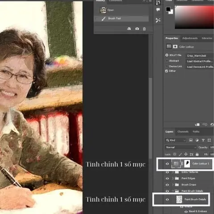
Task: Click the Color Lookup grid icon in Properties
Action: [x=169, y=46]
